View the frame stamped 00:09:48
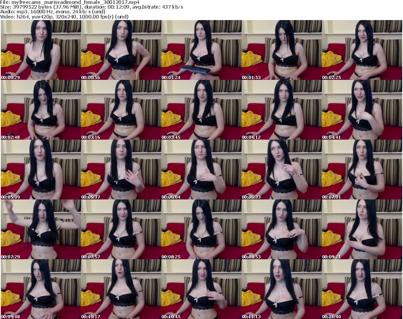403x319 pixels. click(41, 289)
